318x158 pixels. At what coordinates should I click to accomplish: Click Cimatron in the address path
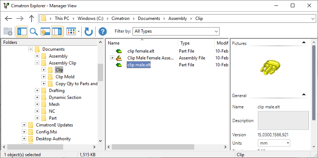point(121,18)
